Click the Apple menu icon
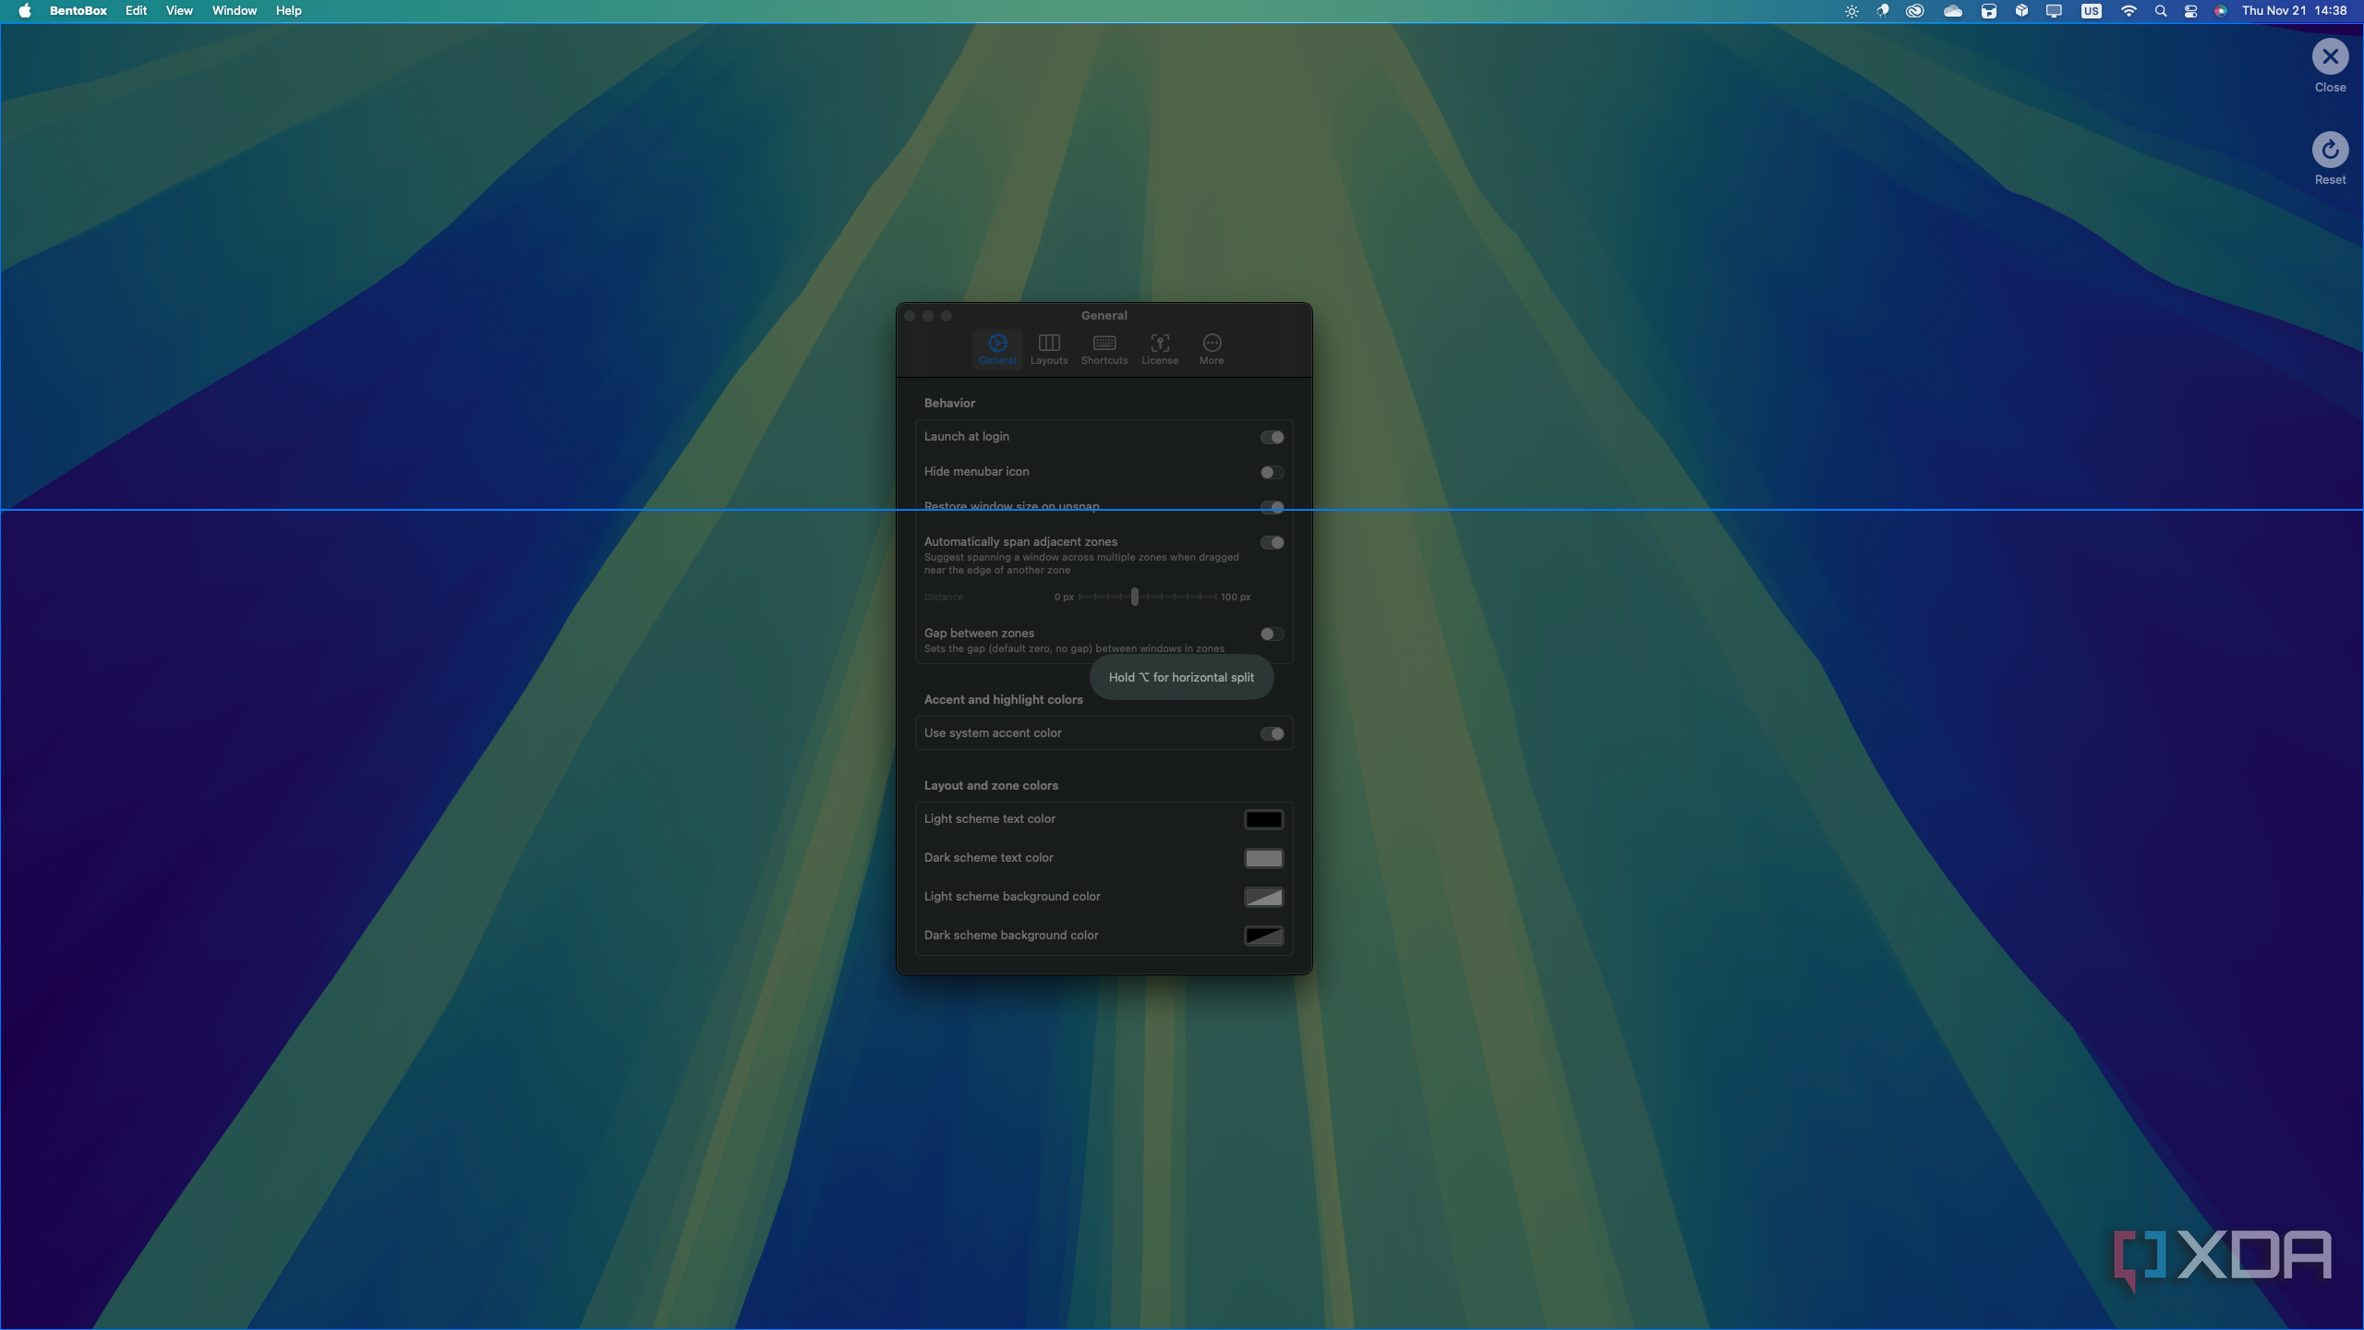 (26, 10)
